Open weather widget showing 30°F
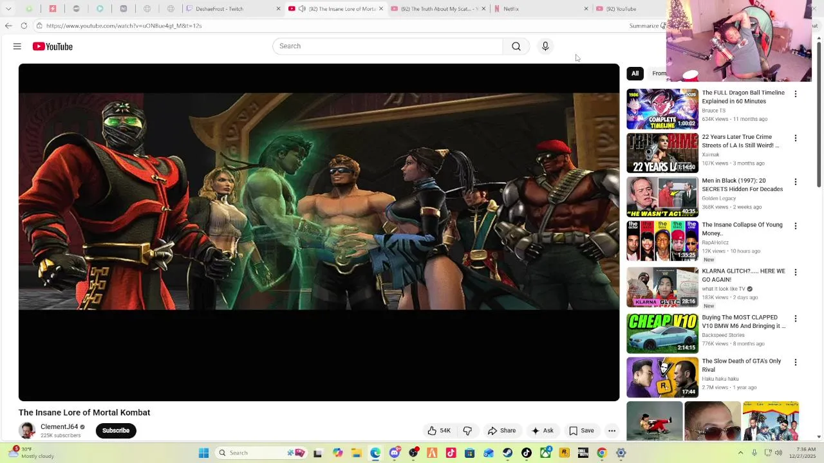 30,453
